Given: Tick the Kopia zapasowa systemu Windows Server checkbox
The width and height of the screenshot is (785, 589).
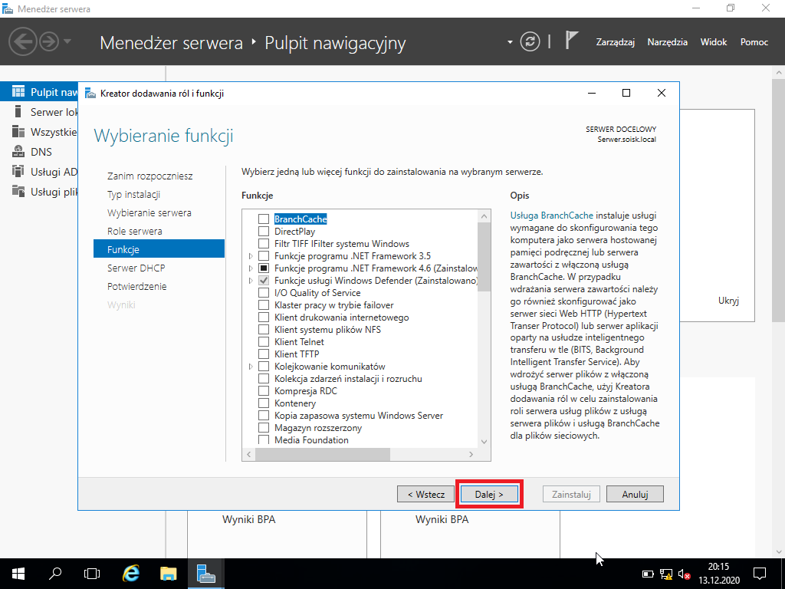Looking at the screenshot, I should [x=264, y=415].
